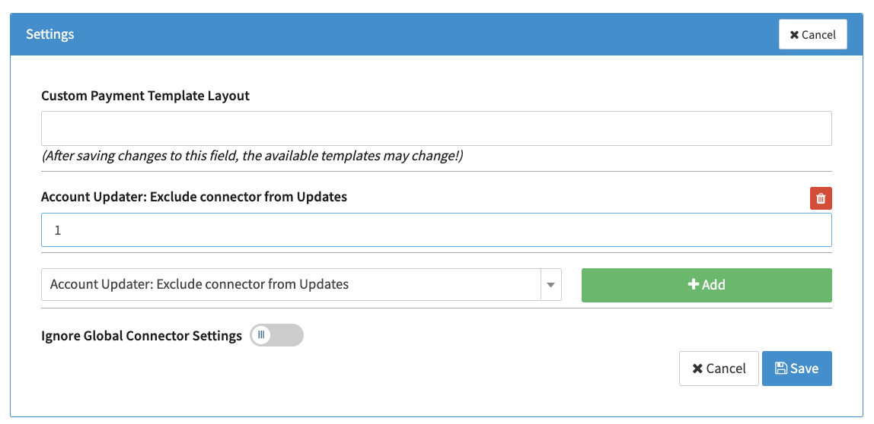Image resolution: width=874 pixels, height=424 pixels.
Task: Click the grip handle of the toggle switch
Action: click(261, 335)
